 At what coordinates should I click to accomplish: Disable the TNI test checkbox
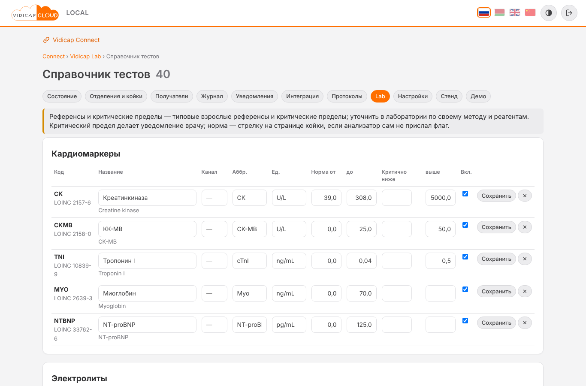click(x=465, y=257)
